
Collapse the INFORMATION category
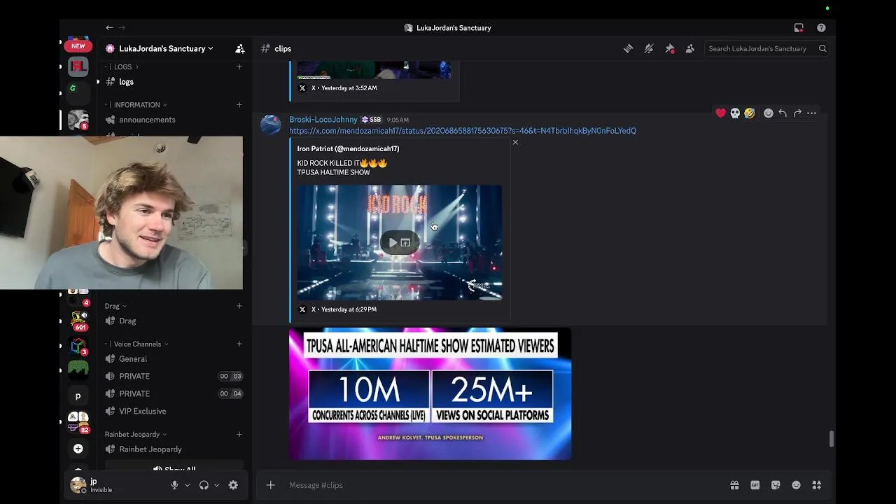tap(140, 105)
